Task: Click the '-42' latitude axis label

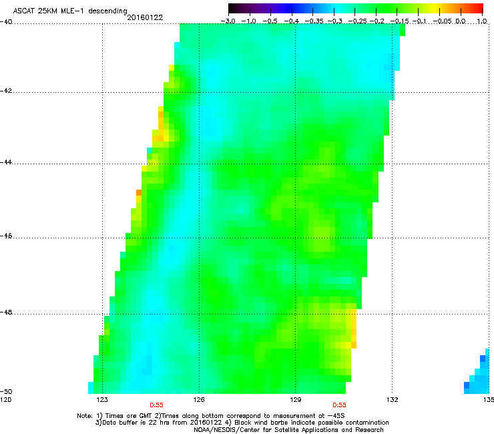Action: 6,91
